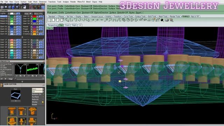Image resolution: width=224 pixels, height=126 pixels.
Task: Click the Gem Cutter tool icon in panel header
Action: click(2, 85)
